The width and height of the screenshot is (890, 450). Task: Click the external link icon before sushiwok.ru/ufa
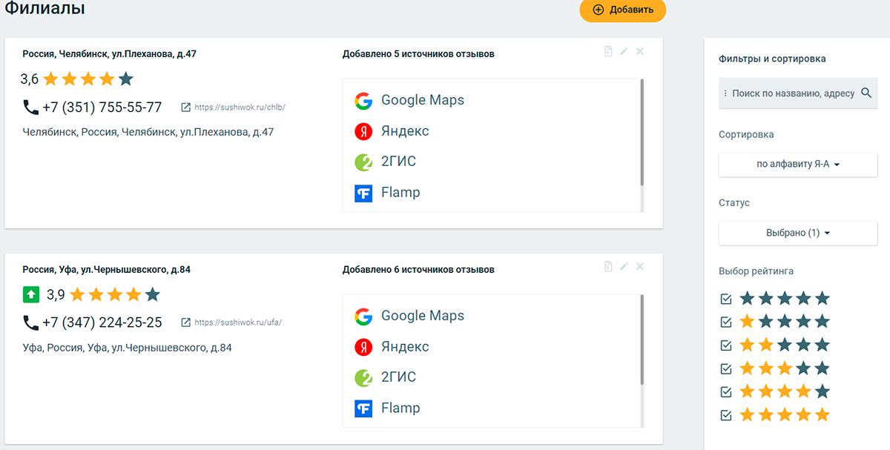pyautogui.click(x=186, y=322)
